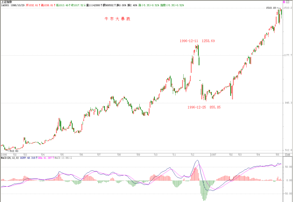
Task: Click the 1A0001 stock code text
Action: [x=5, y=5]
